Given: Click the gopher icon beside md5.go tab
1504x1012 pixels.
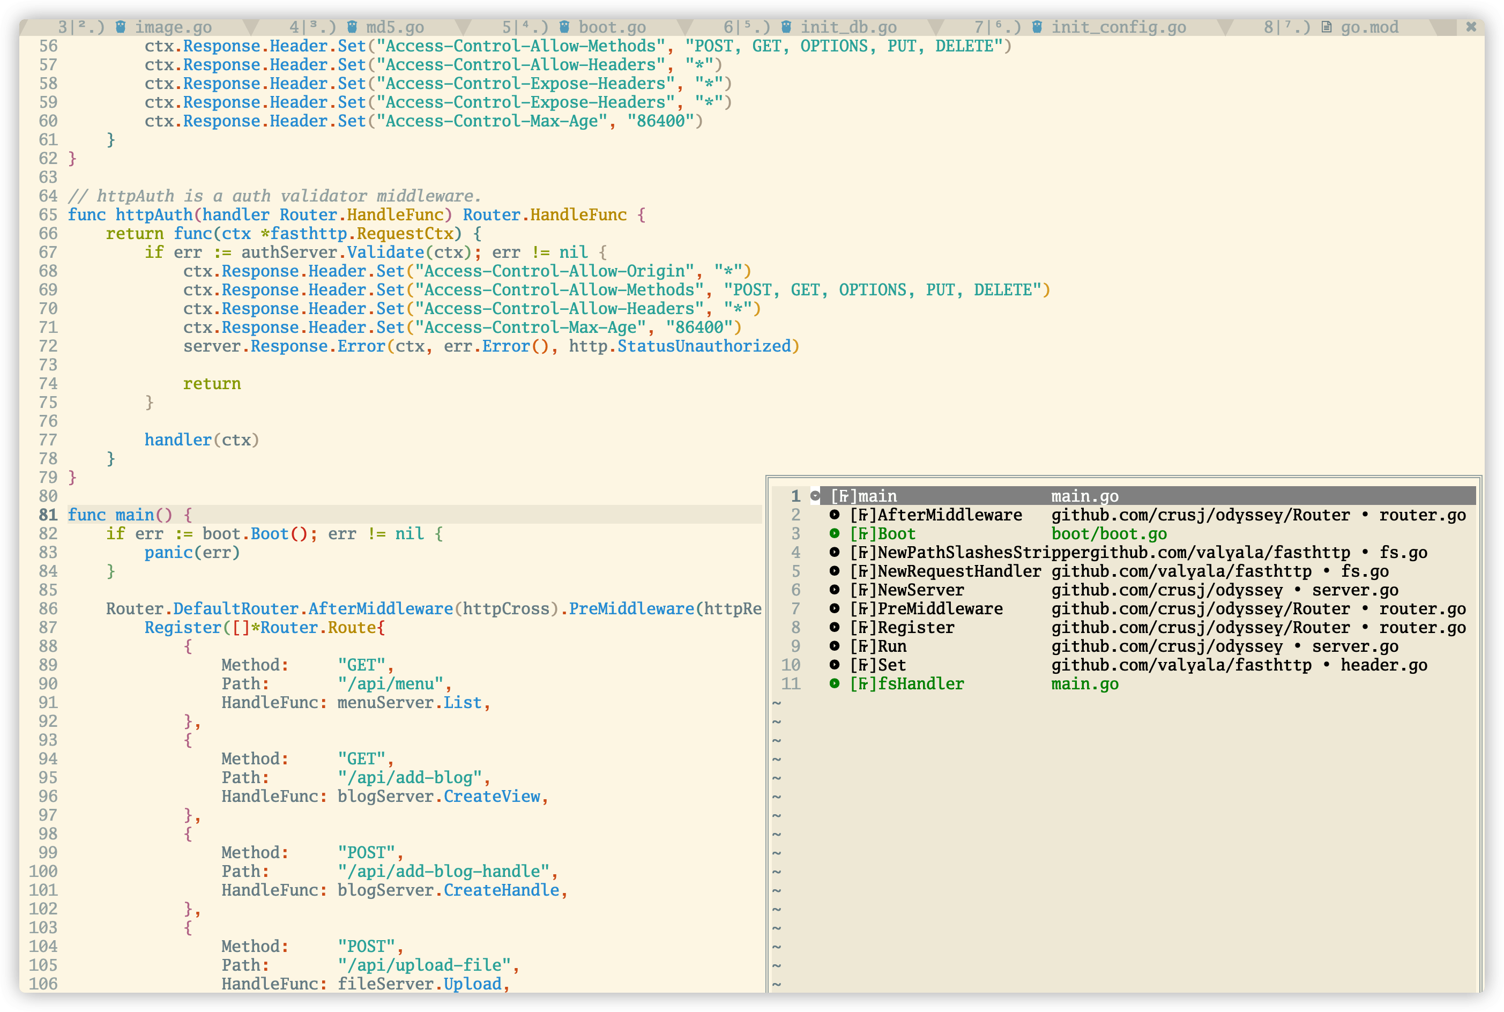Looking at the screenshot, I should (352, 27).
